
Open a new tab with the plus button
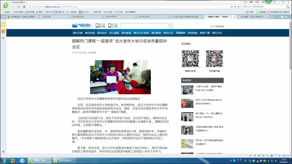pos(272,17)
